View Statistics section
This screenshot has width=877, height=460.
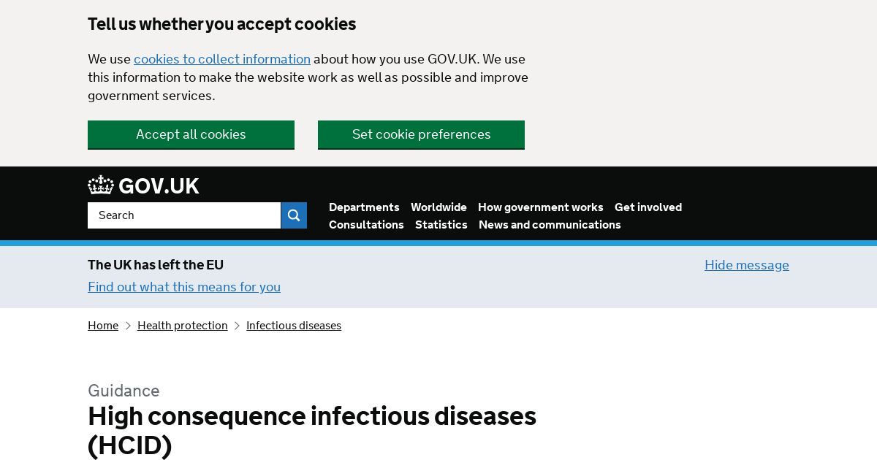click(441, 225)
